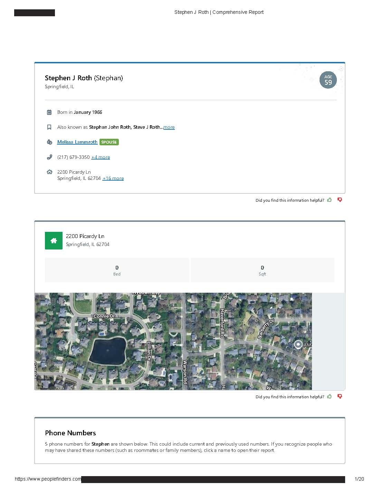The height and width of the screenshot is (491, 379).
Task: Click the AGE 59 circular badge
Action: (x=328, y=80)
